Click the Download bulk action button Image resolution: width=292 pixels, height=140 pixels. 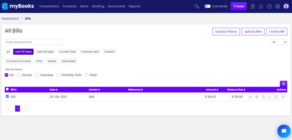[68, 61]
